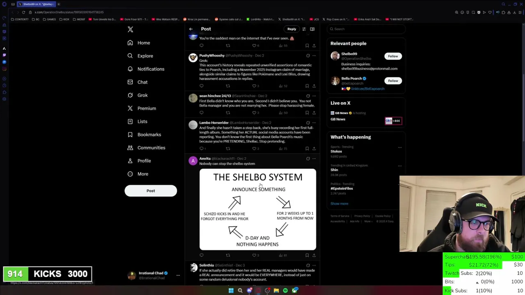Repost sean hinchee's reply
This screenshot has height=295, width=525.
(x=228, y=113)
